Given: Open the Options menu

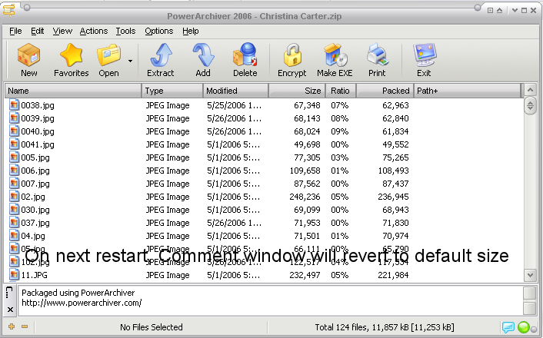Looking at the screenshot, I should point(159,31).
